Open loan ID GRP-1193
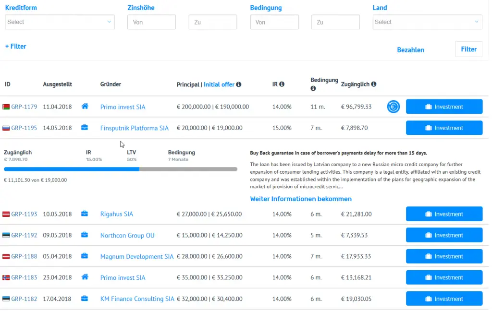The height and width of the screenshot is (311, 492). click(24, 214)
